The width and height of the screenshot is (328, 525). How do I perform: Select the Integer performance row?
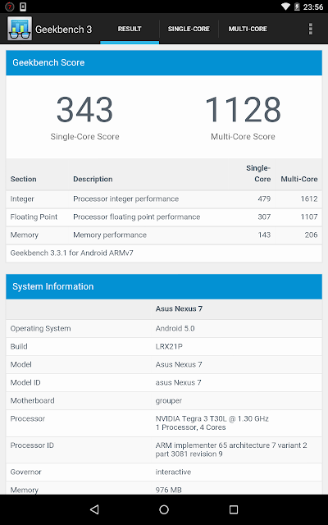coord(164,199)
